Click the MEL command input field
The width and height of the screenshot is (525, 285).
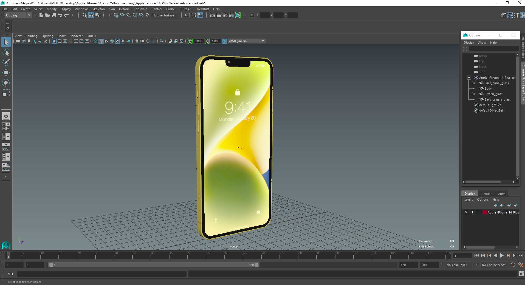tap(102, 274)
